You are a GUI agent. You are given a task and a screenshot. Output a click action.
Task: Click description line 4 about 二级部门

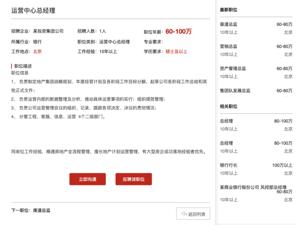tap(59, 117)
